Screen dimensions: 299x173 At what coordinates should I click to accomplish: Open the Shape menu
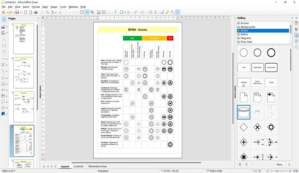(x=54, y=7)
